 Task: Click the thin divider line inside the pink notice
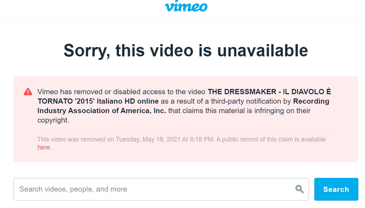click(187, 130)
